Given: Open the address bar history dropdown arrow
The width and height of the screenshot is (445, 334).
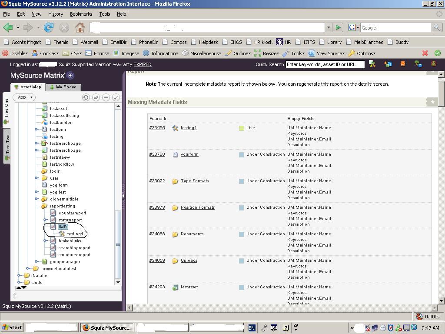Looking at the screenshot, I should click(329, 27).
